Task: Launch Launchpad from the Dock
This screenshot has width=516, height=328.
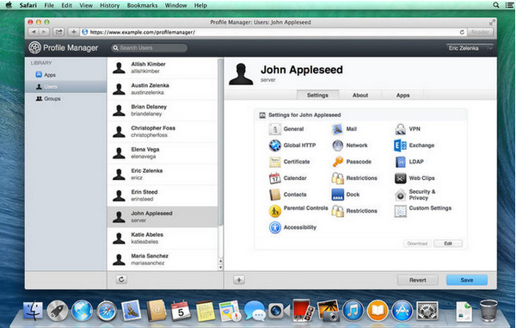Action: tap(58, 311)
